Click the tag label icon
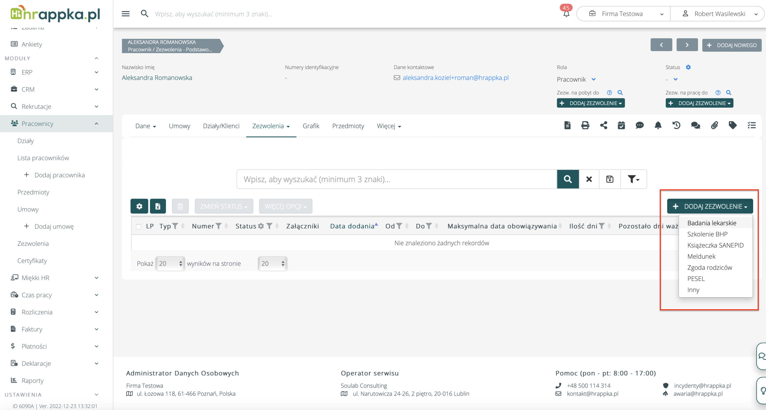766x410 pixels. coord(732,125)
